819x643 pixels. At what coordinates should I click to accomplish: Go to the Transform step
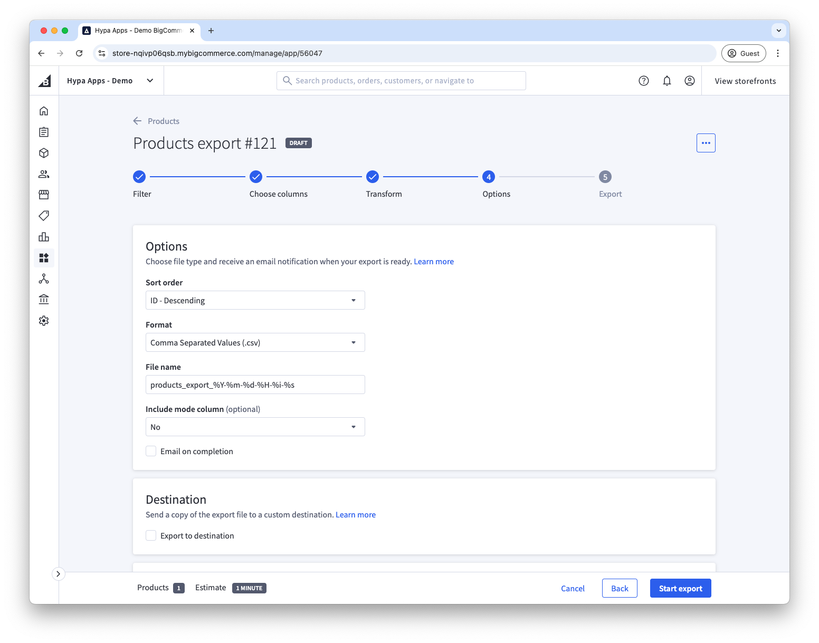pos(373,177)
